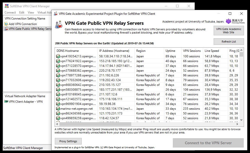Click the VPN Connection Setting Name header

point(25,19)
